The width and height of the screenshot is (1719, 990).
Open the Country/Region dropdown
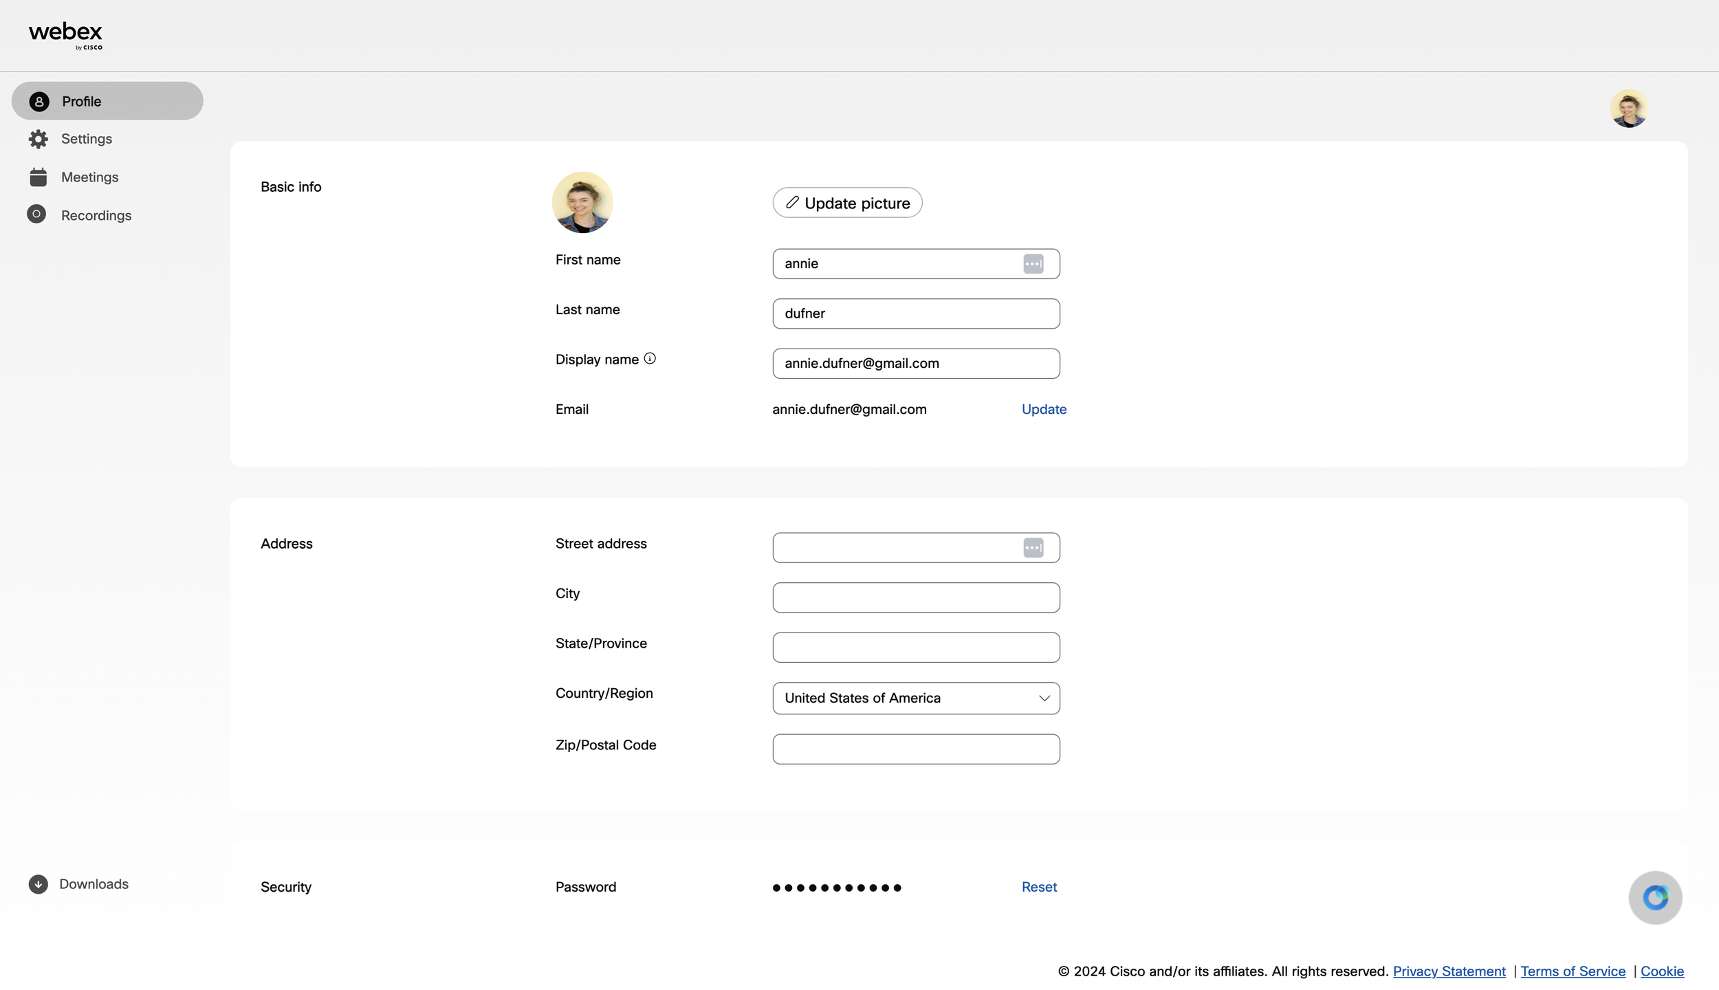(916, 698)
